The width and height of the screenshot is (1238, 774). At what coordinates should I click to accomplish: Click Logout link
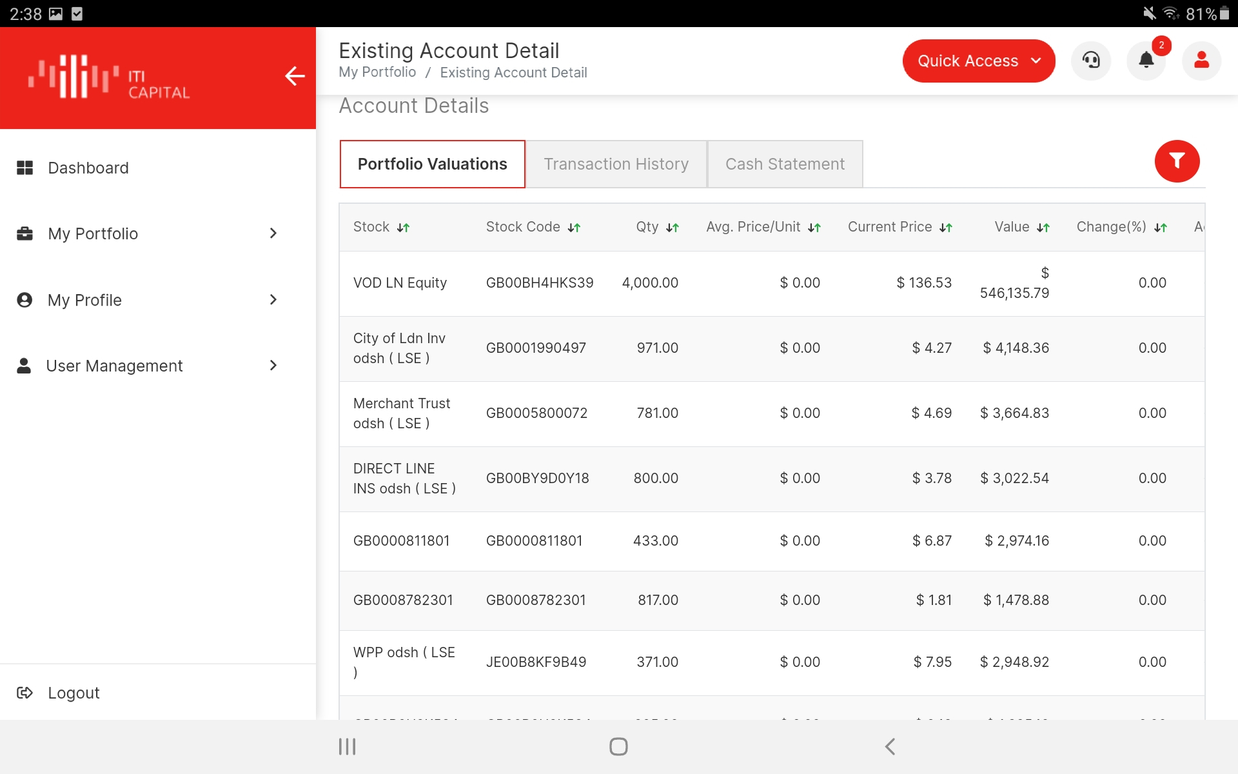(74, 693)
